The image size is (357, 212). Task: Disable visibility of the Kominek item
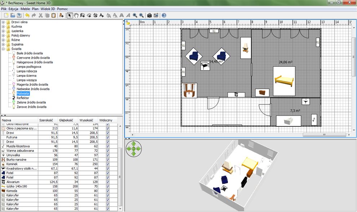(108, 164)
